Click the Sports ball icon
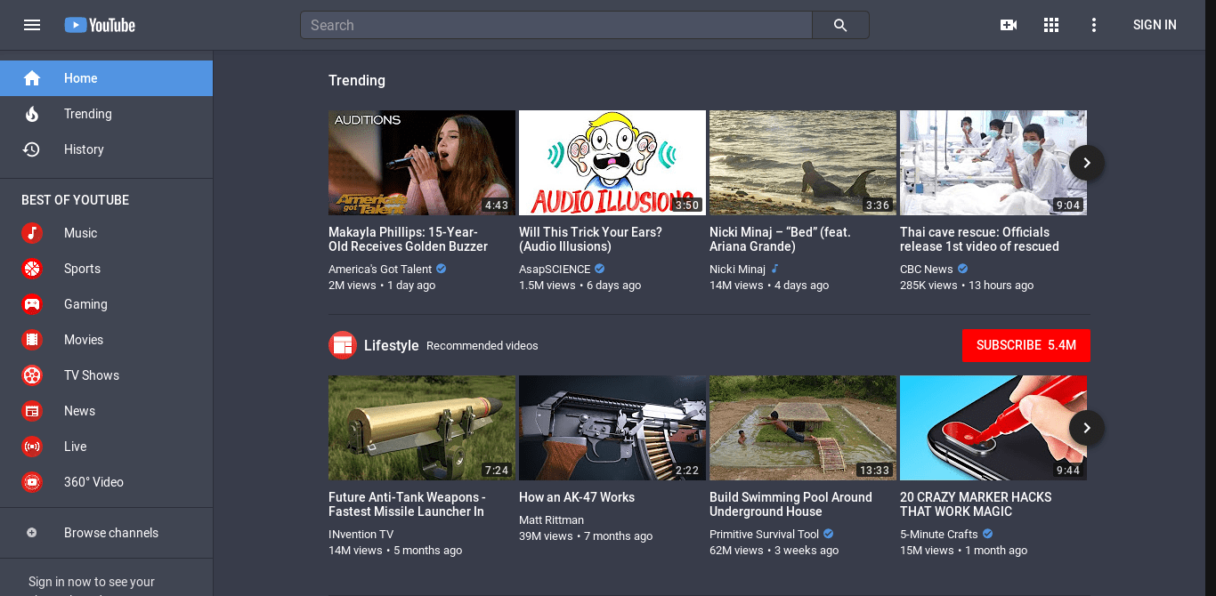The height and width of the screenshot is (596, 1216). pos(32,269)
